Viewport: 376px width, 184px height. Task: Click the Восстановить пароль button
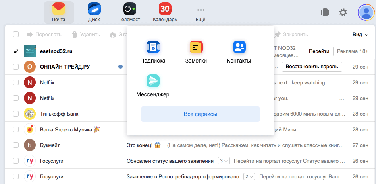coord(312,67)
